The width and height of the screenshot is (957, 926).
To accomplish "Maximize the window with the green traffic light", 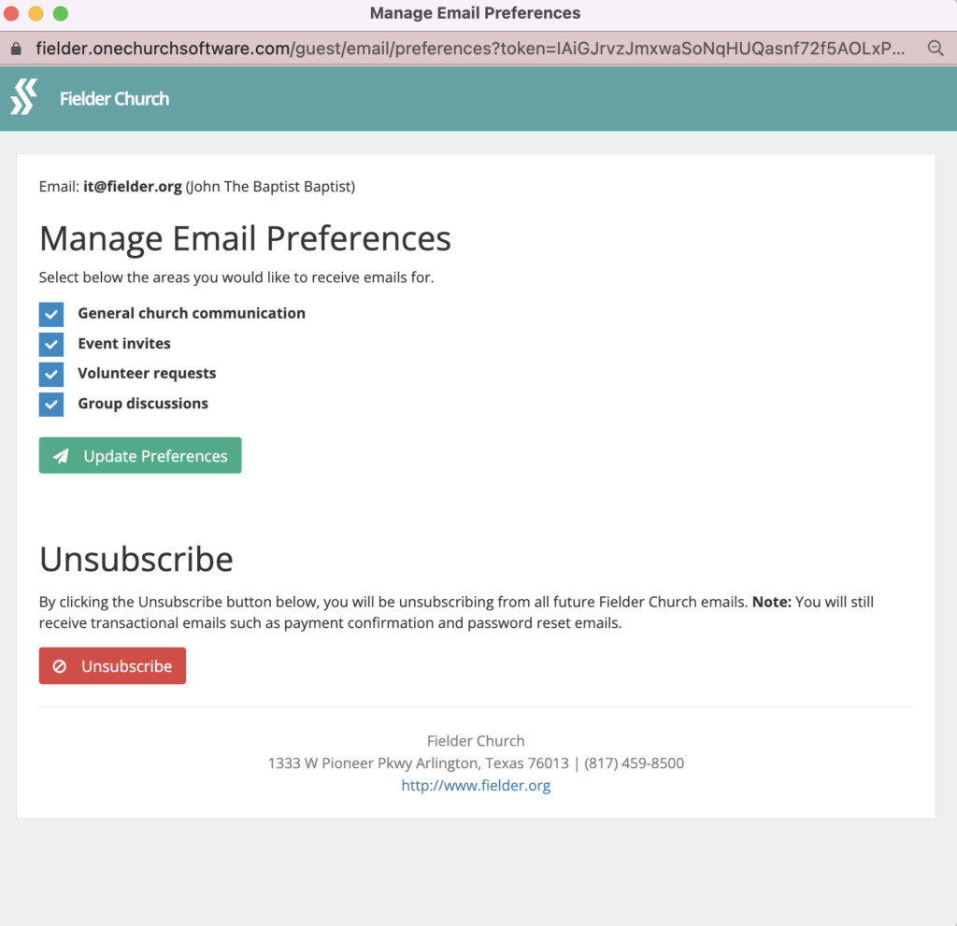I will (60, 15).
